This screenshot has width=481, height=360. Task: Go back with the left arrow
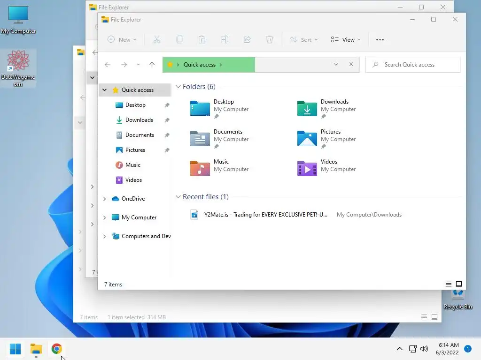click(108, 65)
